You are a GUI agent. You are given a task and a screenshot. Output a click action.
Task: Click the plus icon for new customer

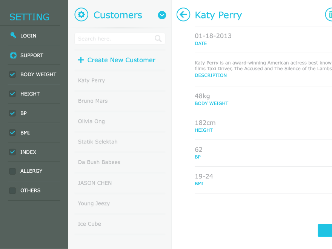click(x=81, y=60)
